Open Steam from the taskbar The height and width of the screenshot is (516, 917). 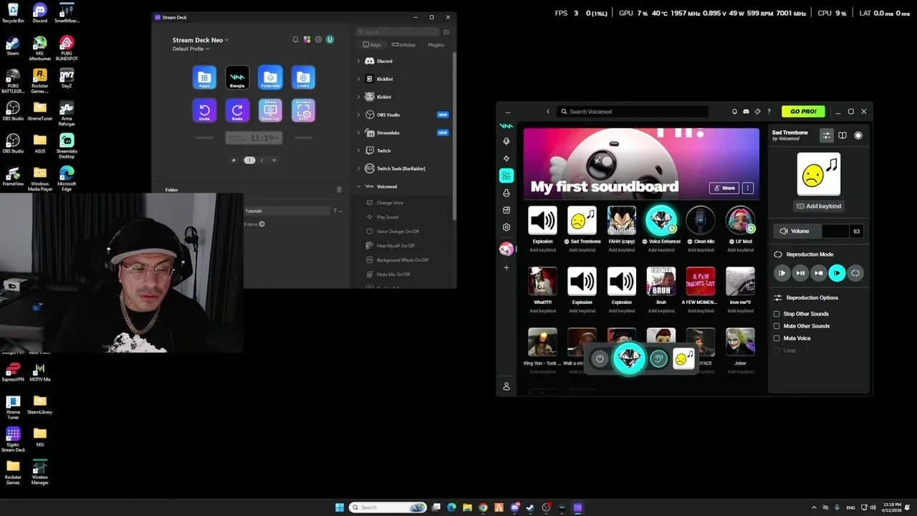[530, 507]
